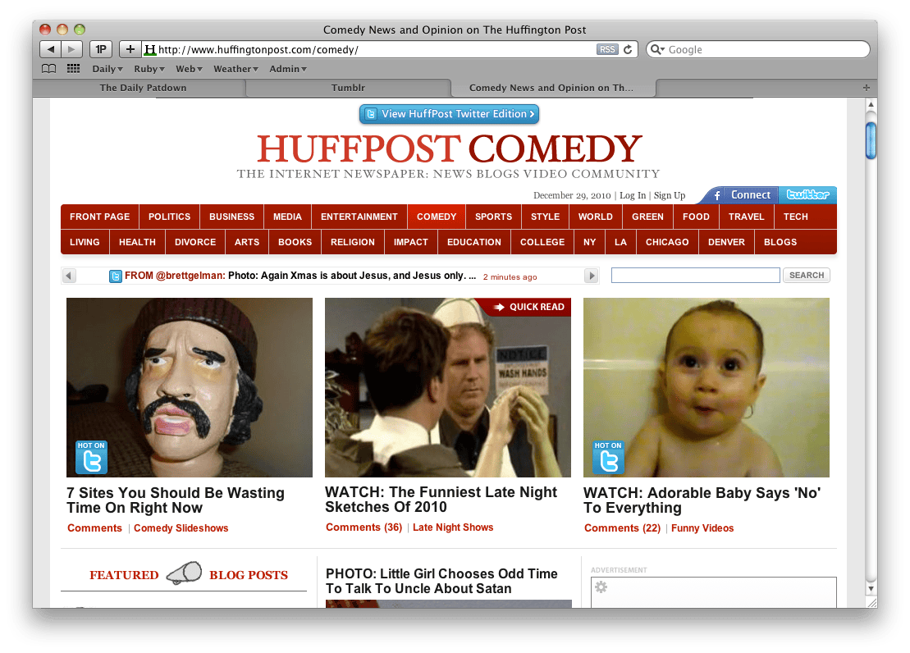Click the megaphone icon in Featured Blog Posts
Viewport: 910px width, 653px height.
pyautogui.click(x=184, y=573)
